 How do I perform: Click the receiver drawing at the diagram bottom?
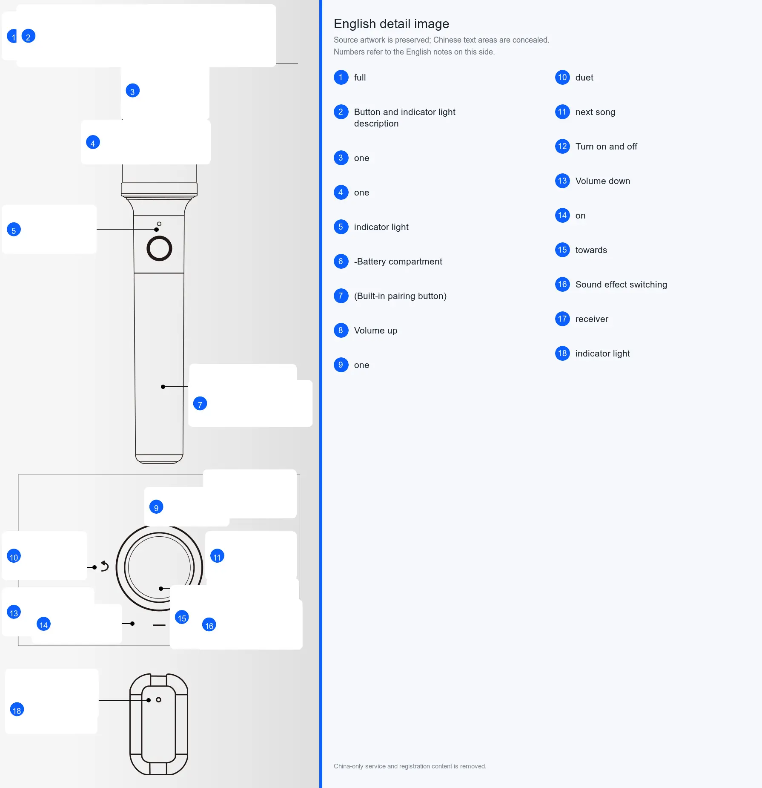[159, 724]
